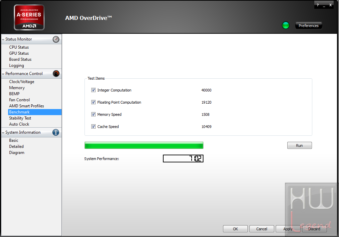Open Fan Control settings
The width and height of the screenshot is (339, 237).
pyautogui.click(x=20, y=100)
